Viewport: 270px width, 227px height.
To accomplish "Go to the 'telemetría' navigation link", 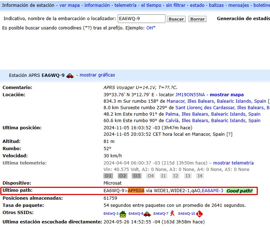I will tap(125, 5).
